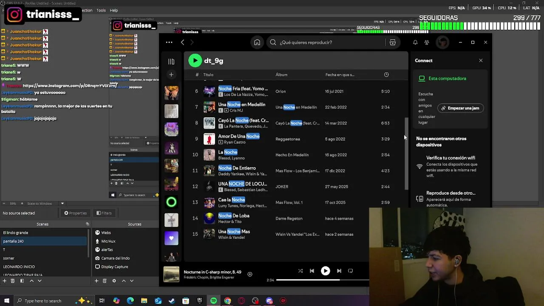
Task: Open OBS source Filters
Action: coord(104,213)
